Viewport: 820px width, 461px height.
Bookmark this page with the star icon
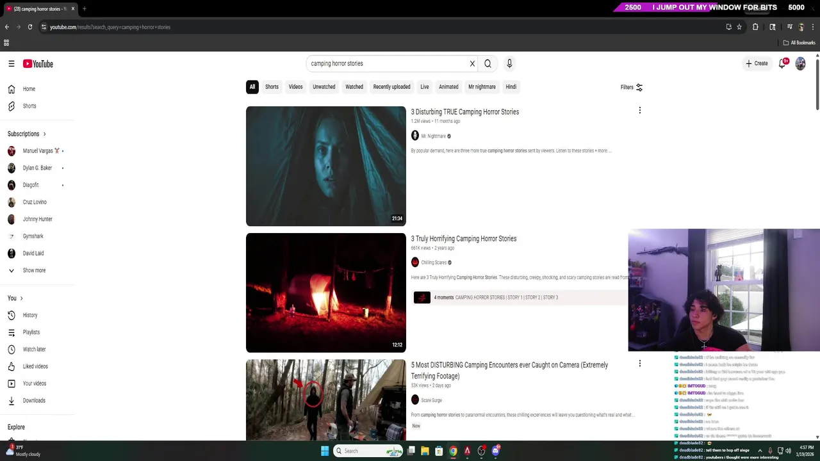(739, 27)
